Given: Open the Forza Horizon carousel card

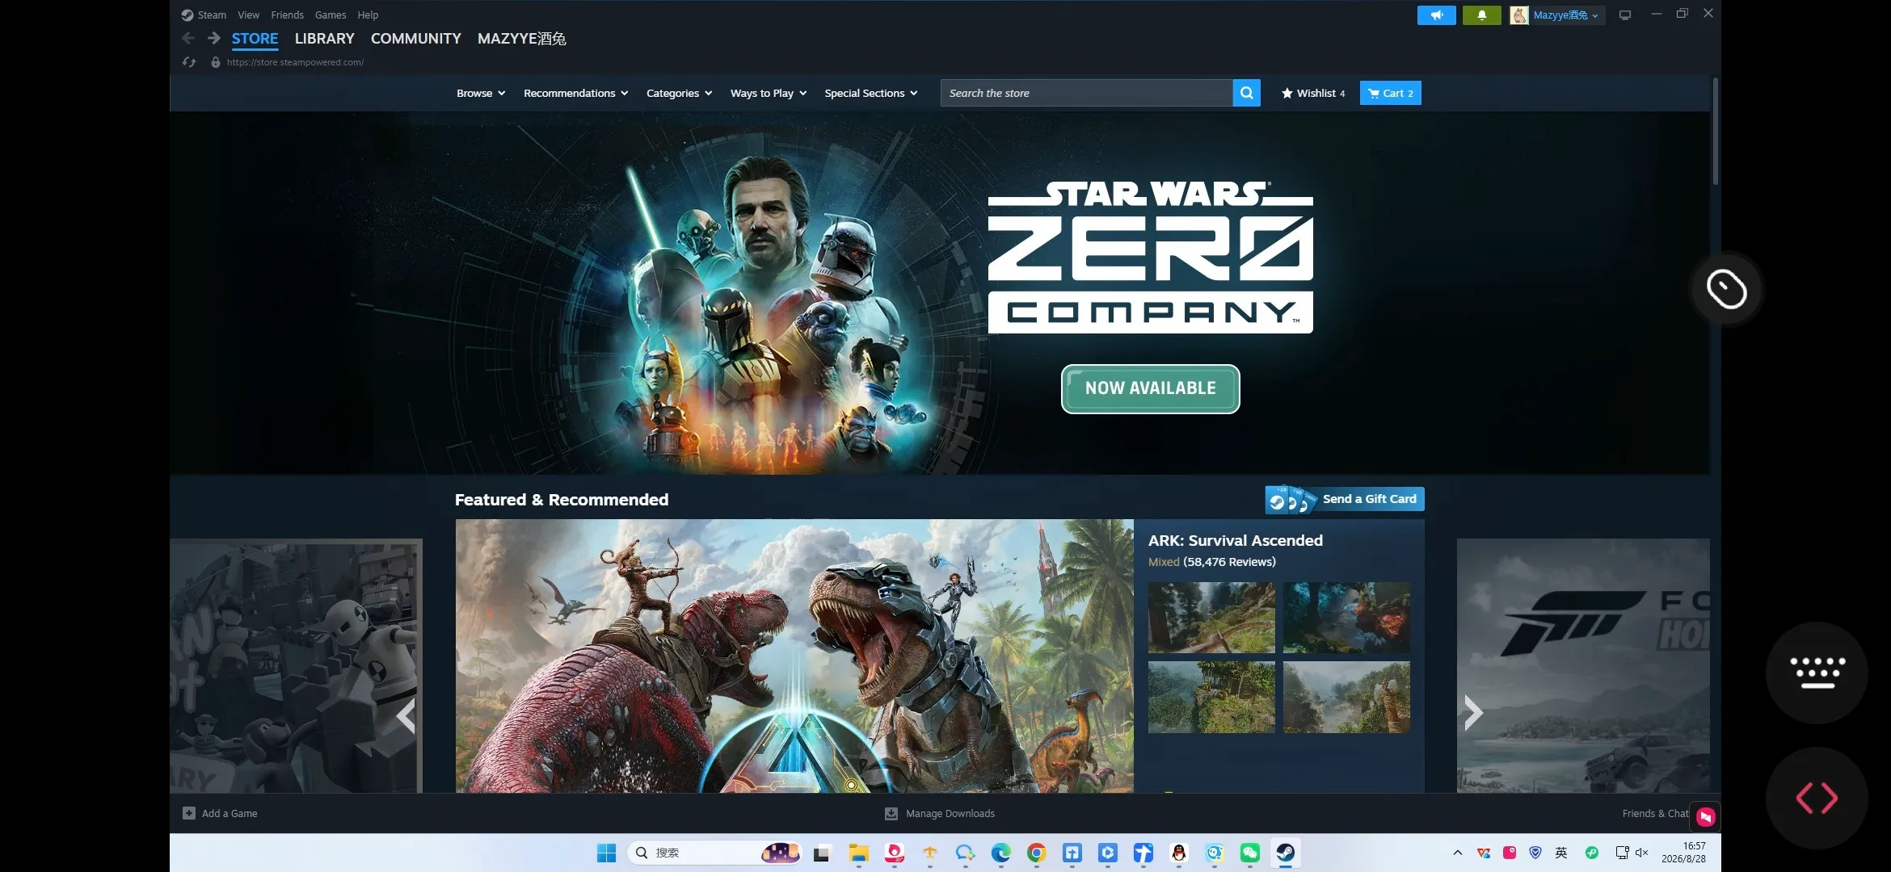Looking at the screenshot, I should tap(1583, 665).
